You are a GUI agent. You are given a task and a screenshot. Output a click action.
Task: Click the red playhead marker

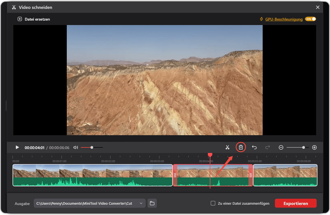pyautogui.click(x=210, y=155)
